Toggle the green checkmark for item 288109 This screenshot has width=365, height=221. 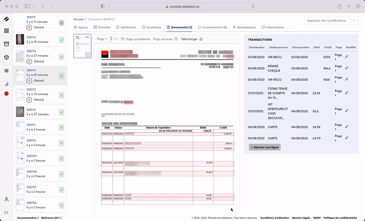point(62,159)
